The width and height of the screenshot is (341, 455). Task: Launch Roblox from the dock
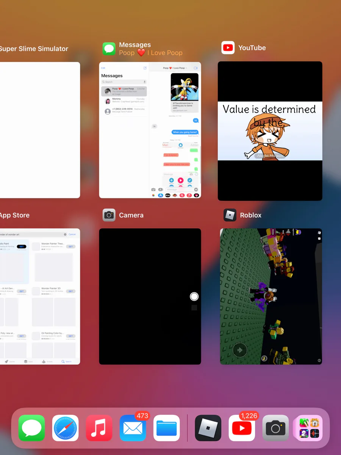pyautogui.click(x=208, y=428)
